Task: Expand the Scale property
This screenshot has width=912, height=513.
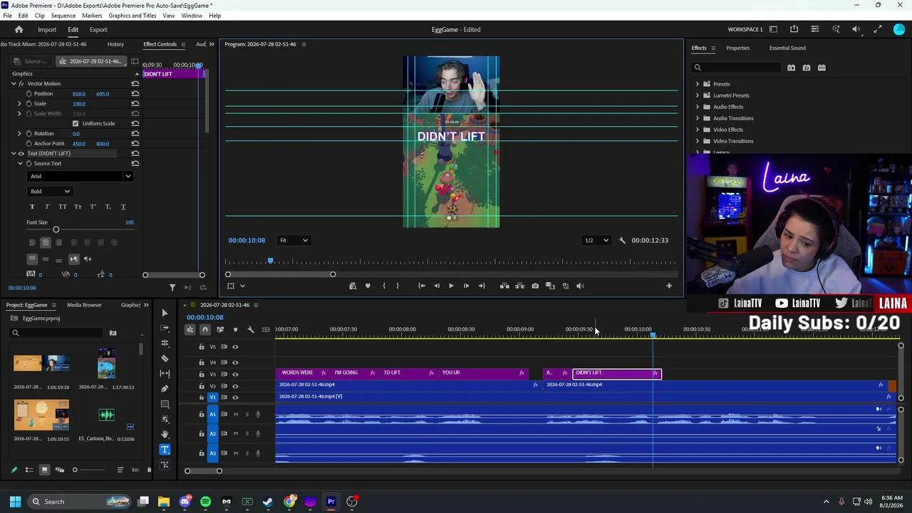Action: [19, 103]
